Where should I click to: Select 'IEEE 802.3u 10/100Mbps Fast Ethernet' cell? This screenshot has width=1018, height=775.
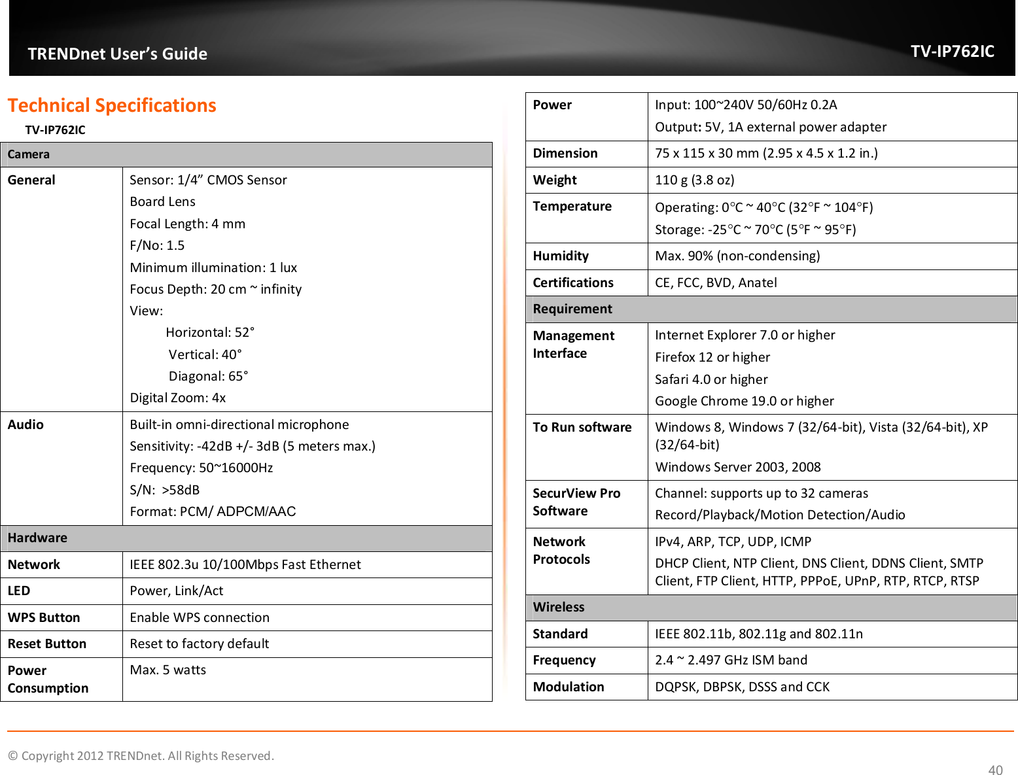[x=245, y=564]
